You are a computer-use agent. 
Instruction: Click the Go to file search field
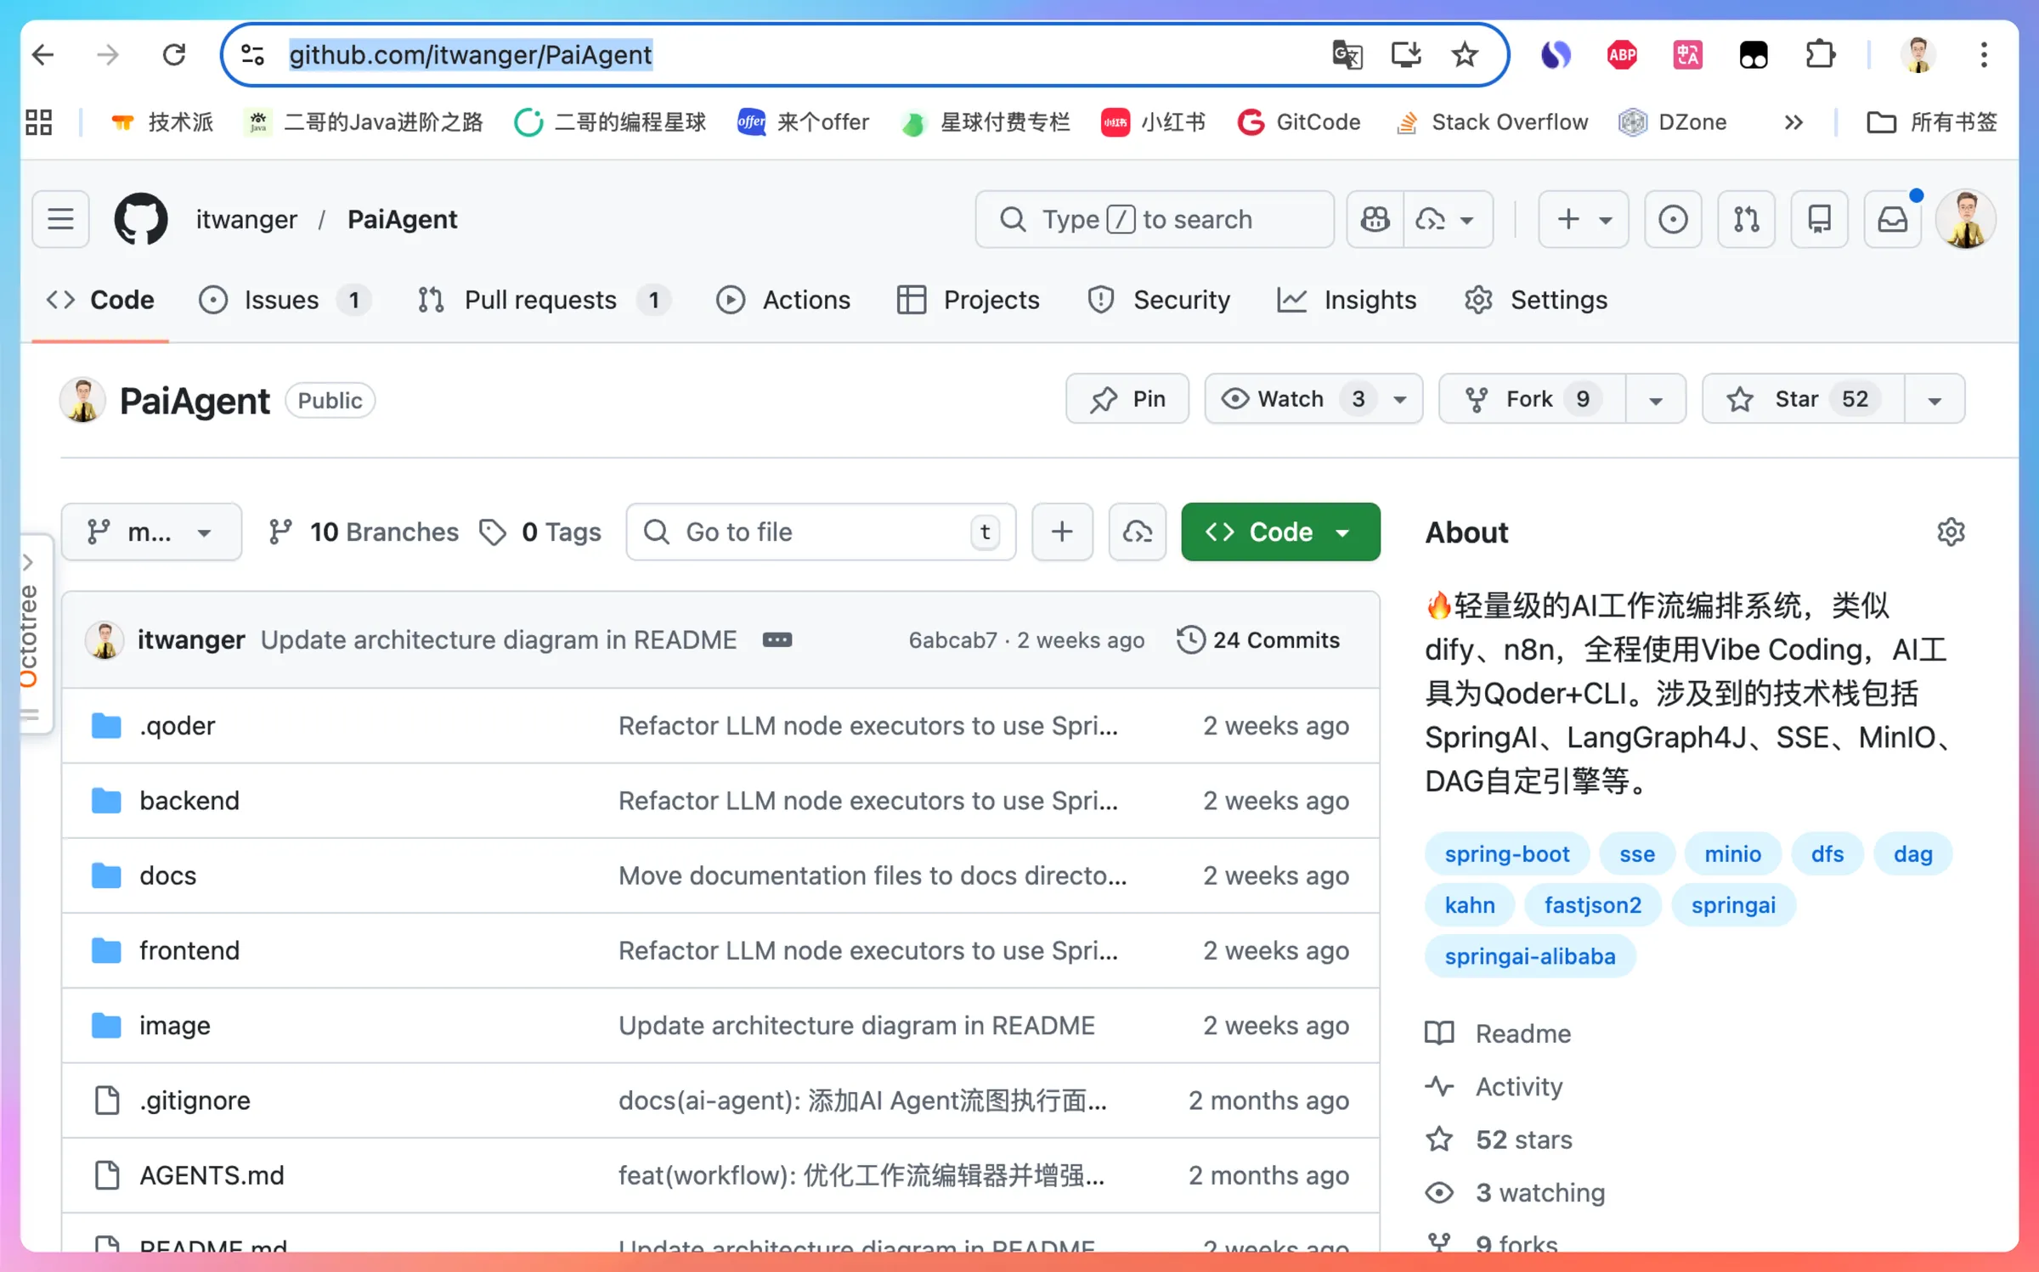coord(821,532)
